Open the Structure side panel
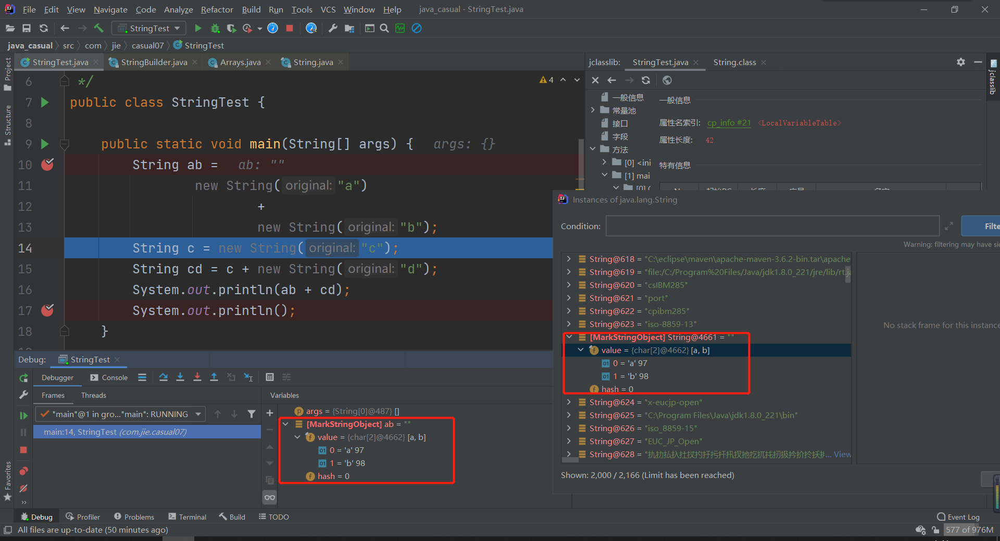The width and height of the screenshot is (1000, 541). point(7,125)
